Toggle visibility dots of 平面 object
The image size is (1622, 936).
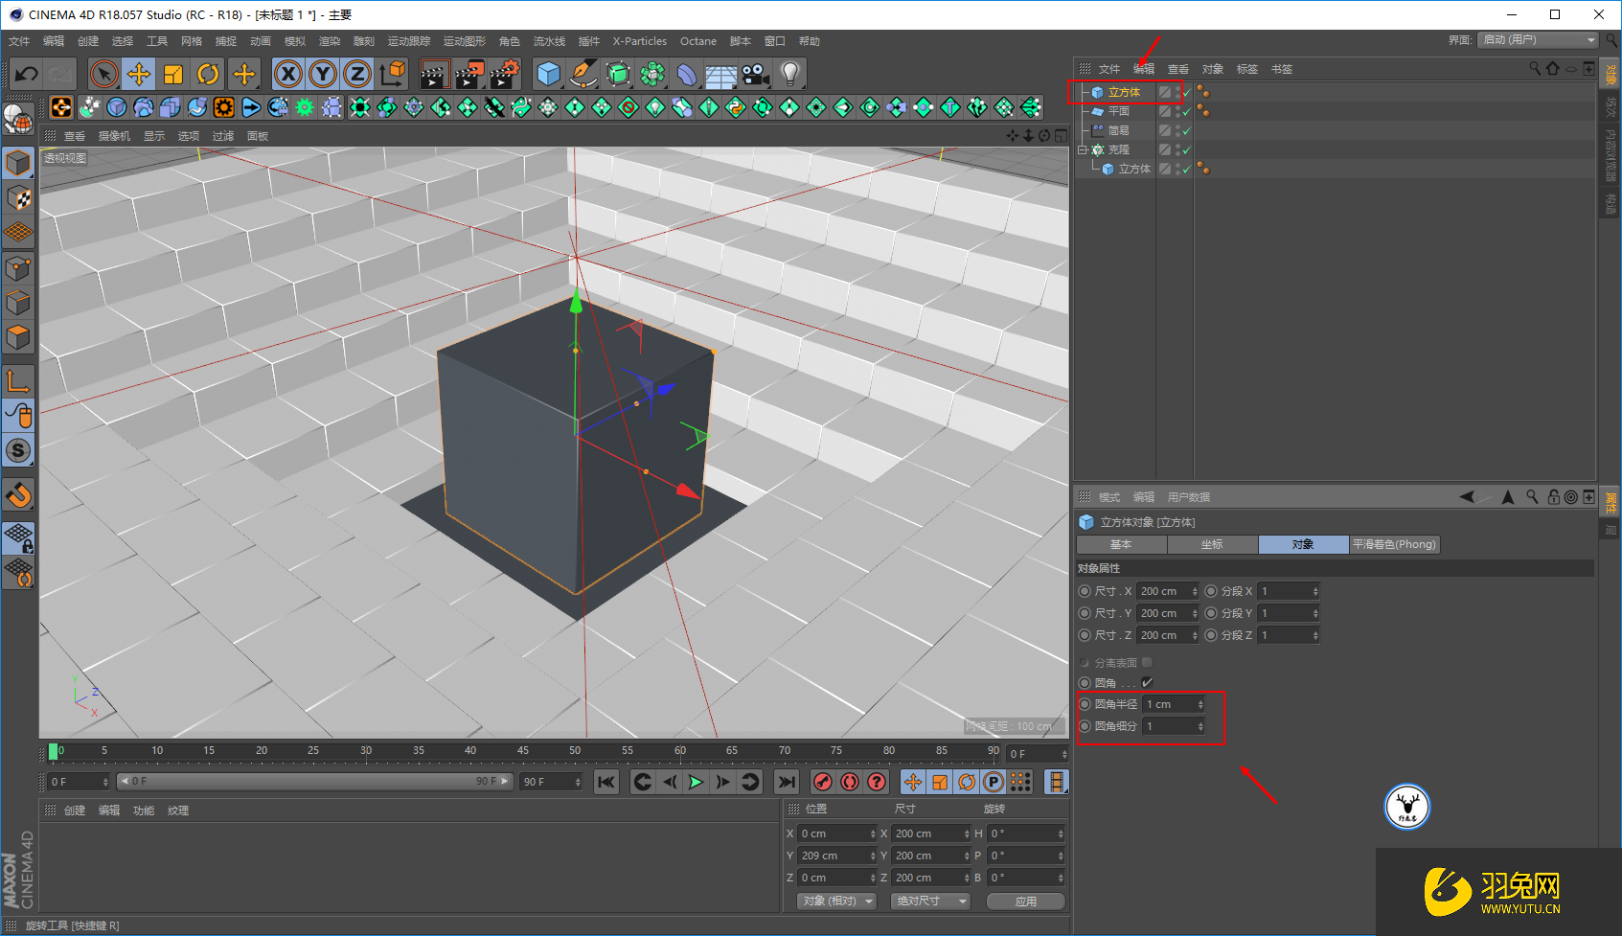[1177, 111]
